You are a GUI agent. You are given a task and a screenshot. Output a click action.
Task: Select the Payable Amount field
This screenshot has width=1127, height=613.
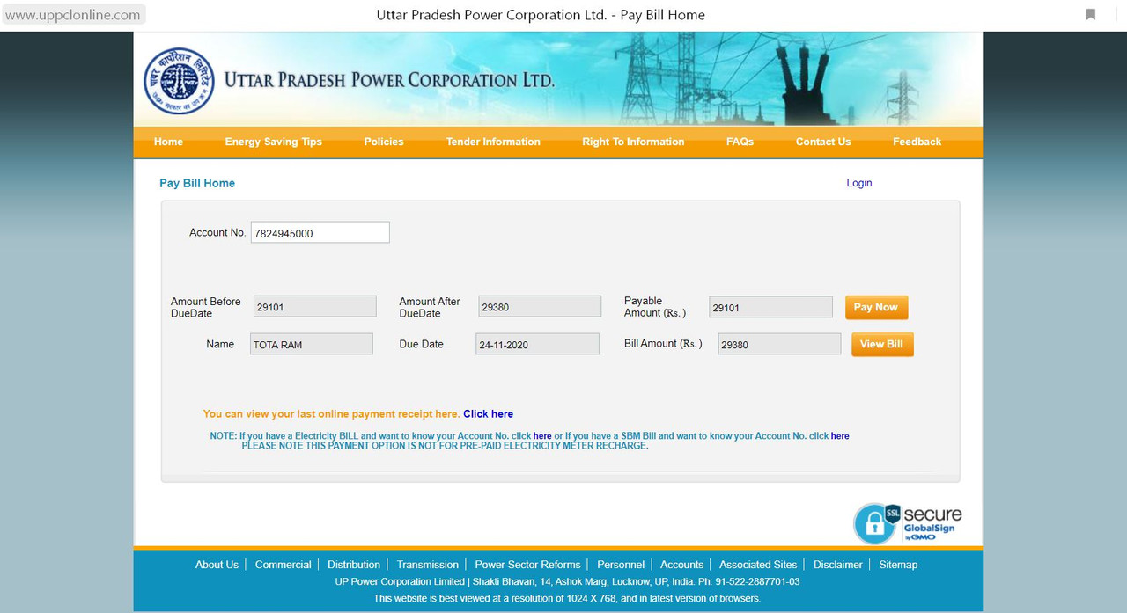click(770, 307)
